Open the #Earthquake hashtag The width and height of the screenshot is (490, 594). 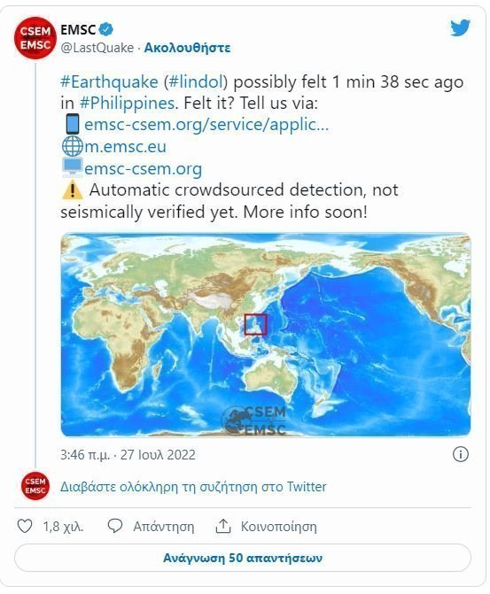click(109, 81)
